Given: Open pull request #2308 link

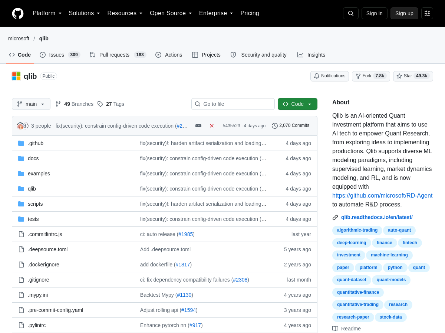Looking at the screenshot, I should click(x=240, y=280).
